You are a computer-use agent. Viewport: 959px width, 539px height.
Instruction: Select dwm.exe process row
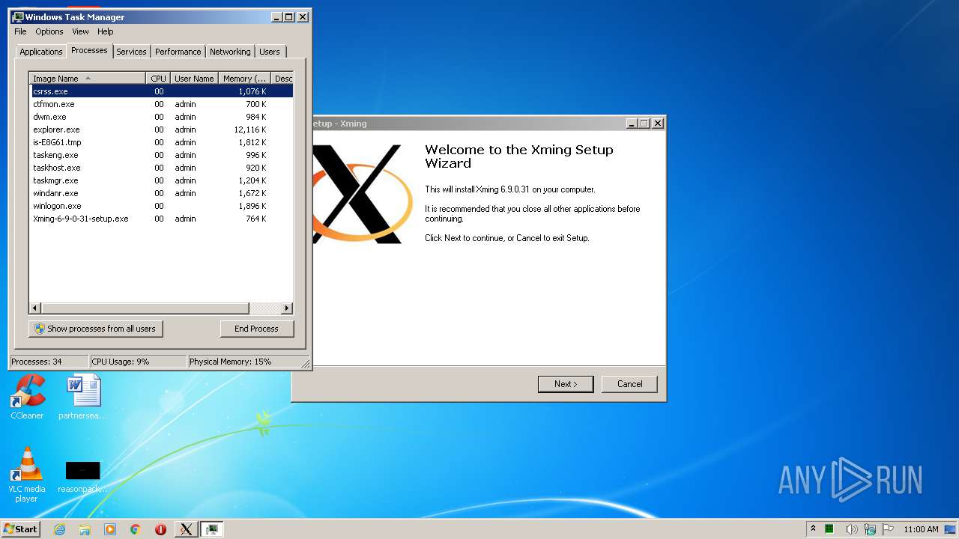click(x=161, y=117)
